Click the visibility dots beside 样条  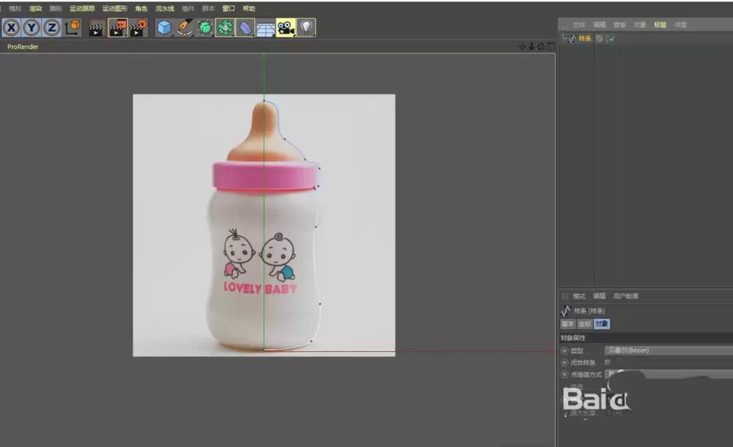pos(606,38)
